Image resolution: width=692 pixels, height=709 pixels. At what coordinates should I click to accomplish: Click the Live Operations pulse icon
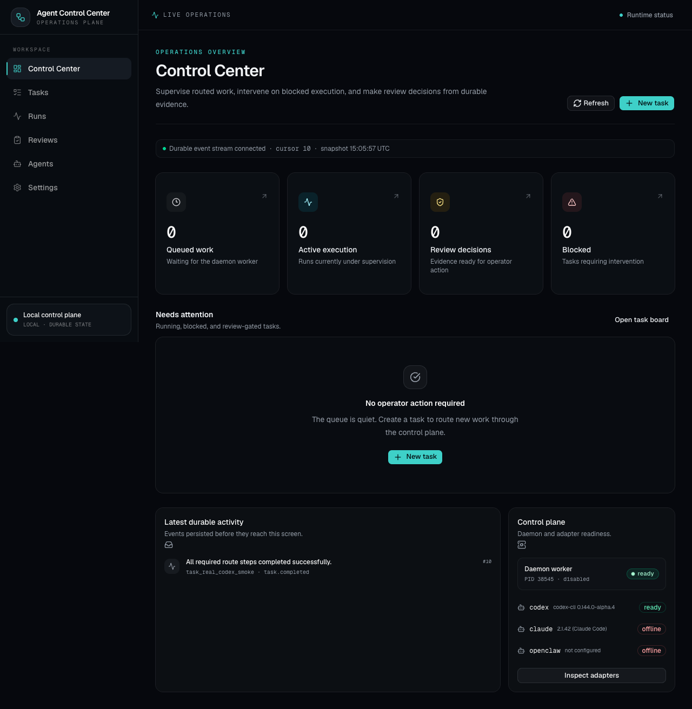[x=156, y=15]
